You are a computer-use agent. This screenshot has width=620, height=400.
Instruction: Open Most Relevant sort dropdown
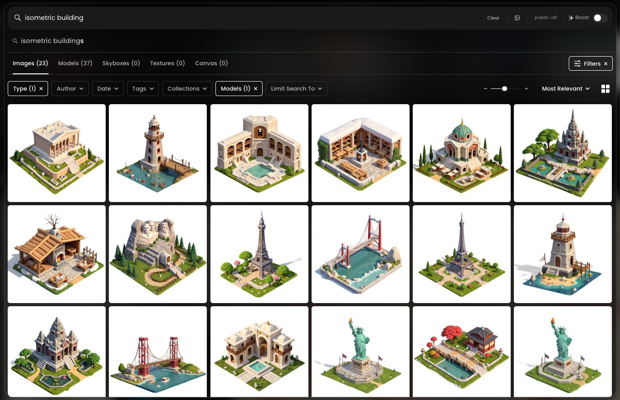[566, 89]
